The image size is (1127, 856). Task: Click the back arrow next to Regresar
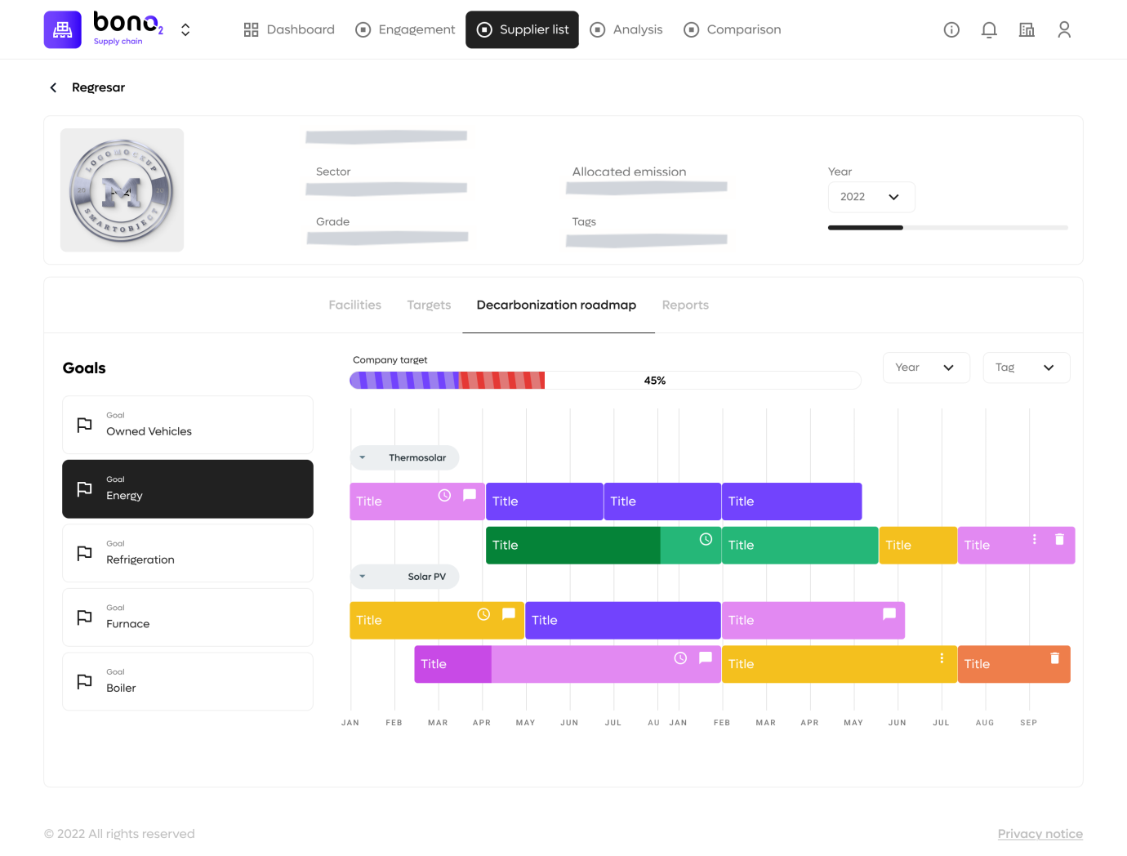click(x=53, y=87)
